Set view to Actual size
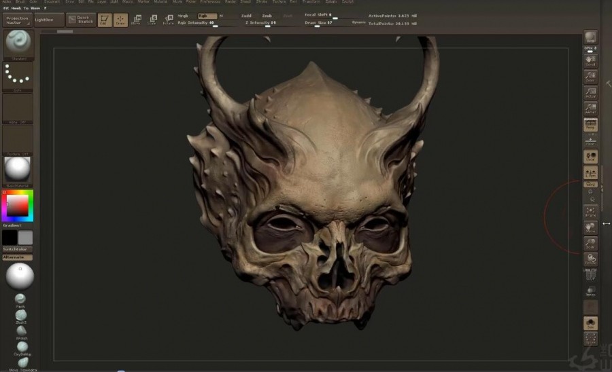This screenshot has width=612, height=372. point(590,93)
